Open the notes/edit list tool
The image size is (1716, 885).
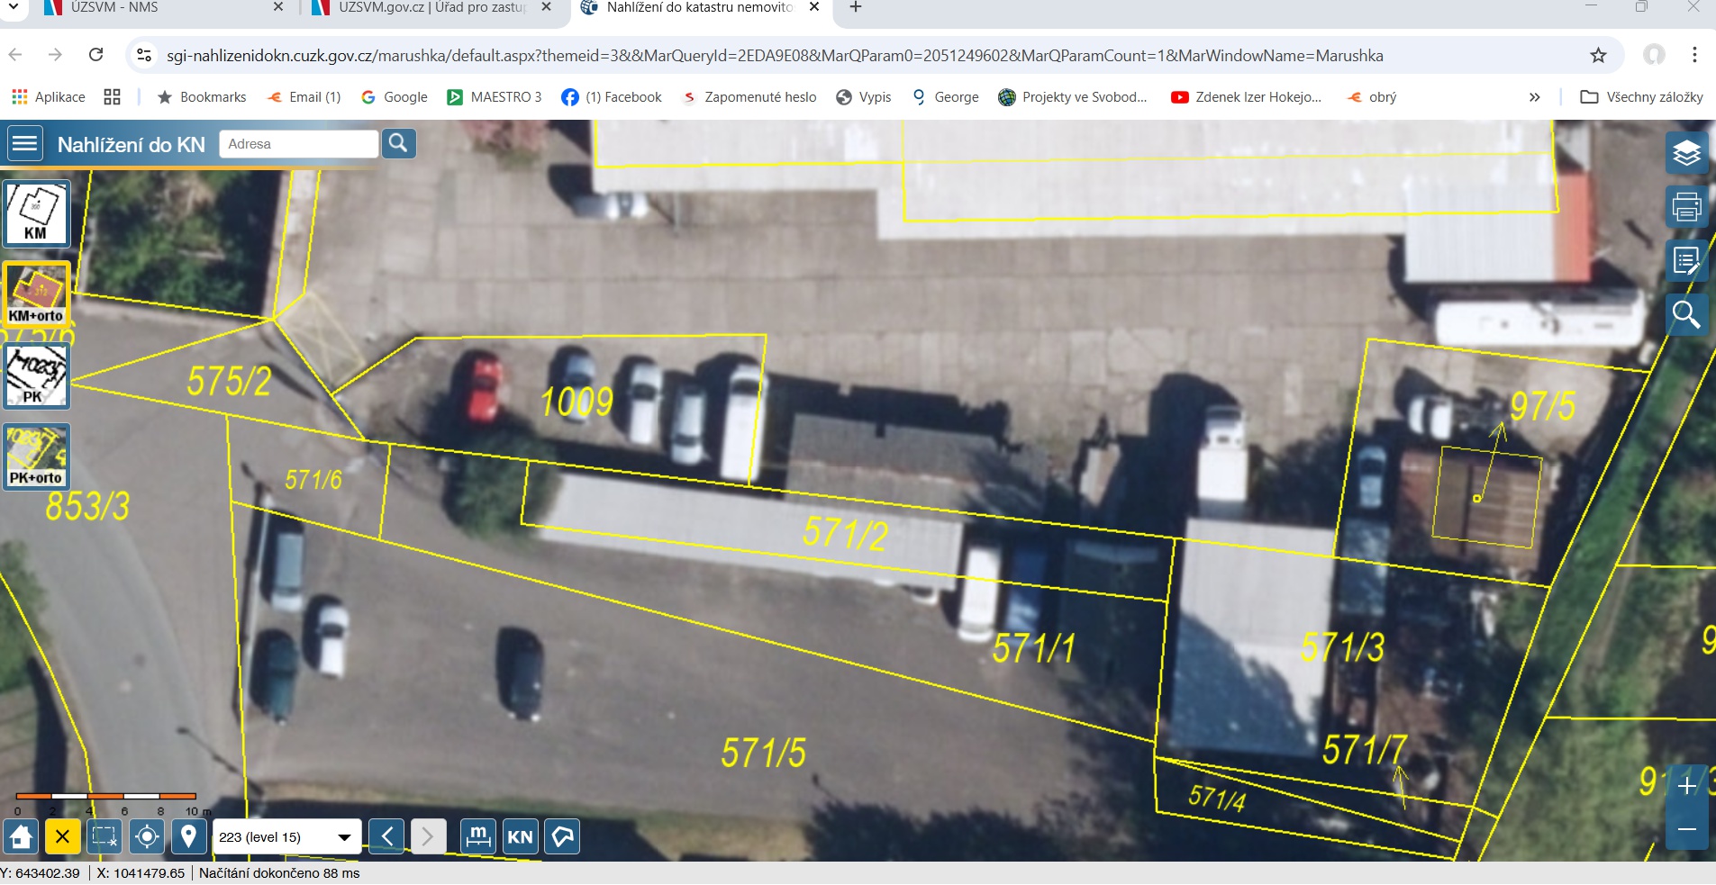1686,261
